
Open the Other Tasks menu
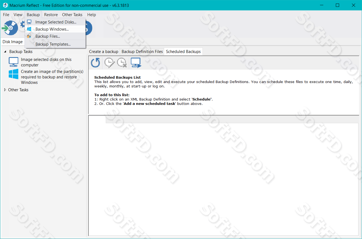point(72,15)
